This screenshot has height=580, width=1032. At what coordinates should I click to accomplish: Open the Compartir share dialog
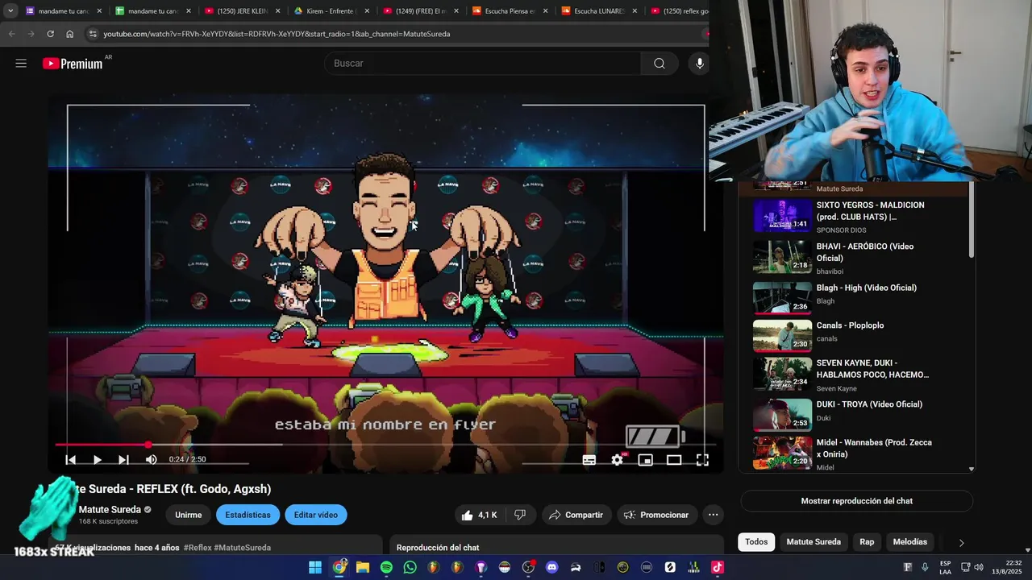pyautogui.click(x=576, y=515)
